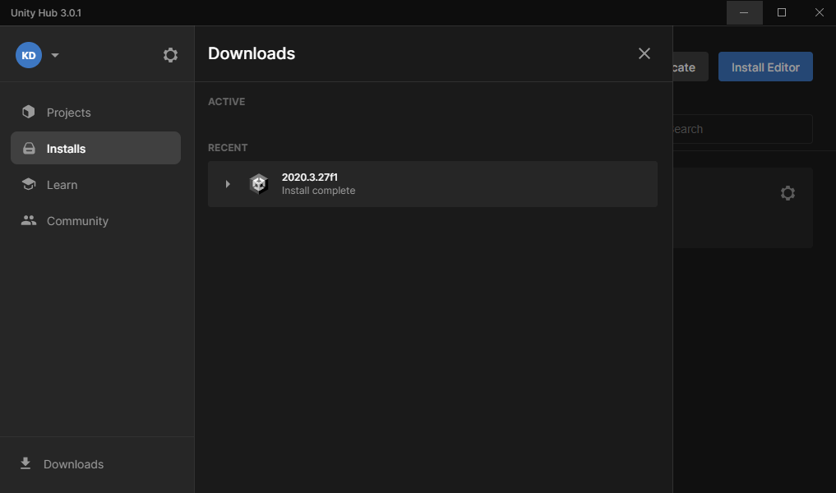Open the installed editor's gear options
The height and width of the screenshot is (493, 836).
(788, 193)
